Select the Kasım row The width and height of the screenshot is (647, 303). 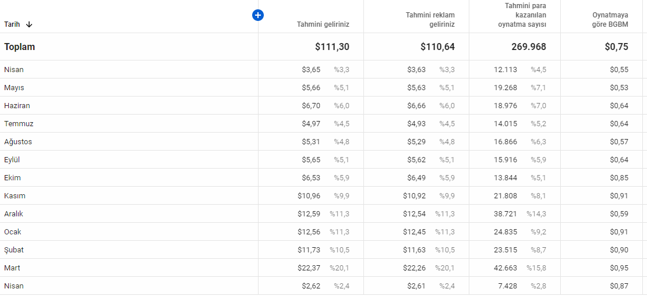(324, 196)
